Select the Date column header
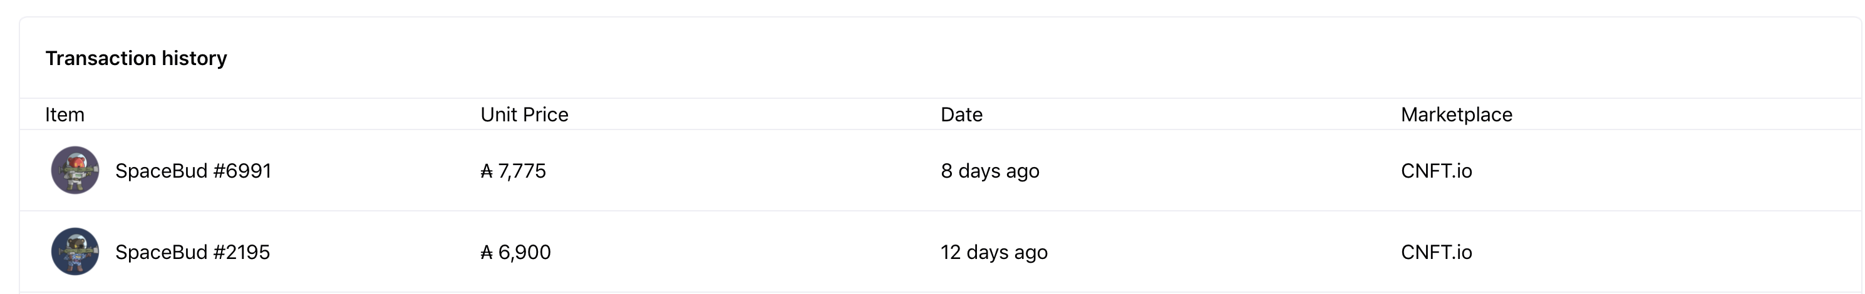Screen dimensions: 1865x294 click(x=961, y=115)
